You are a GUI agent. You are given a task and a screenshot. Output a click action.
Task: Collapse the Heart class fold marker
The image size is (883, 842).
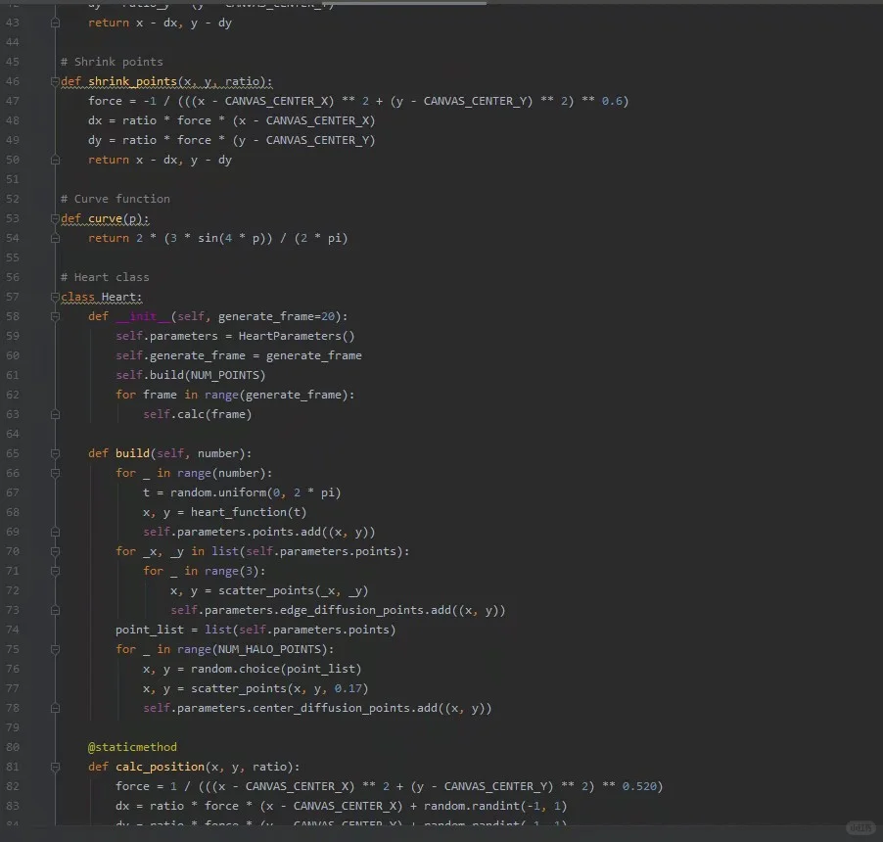(55, 297)
